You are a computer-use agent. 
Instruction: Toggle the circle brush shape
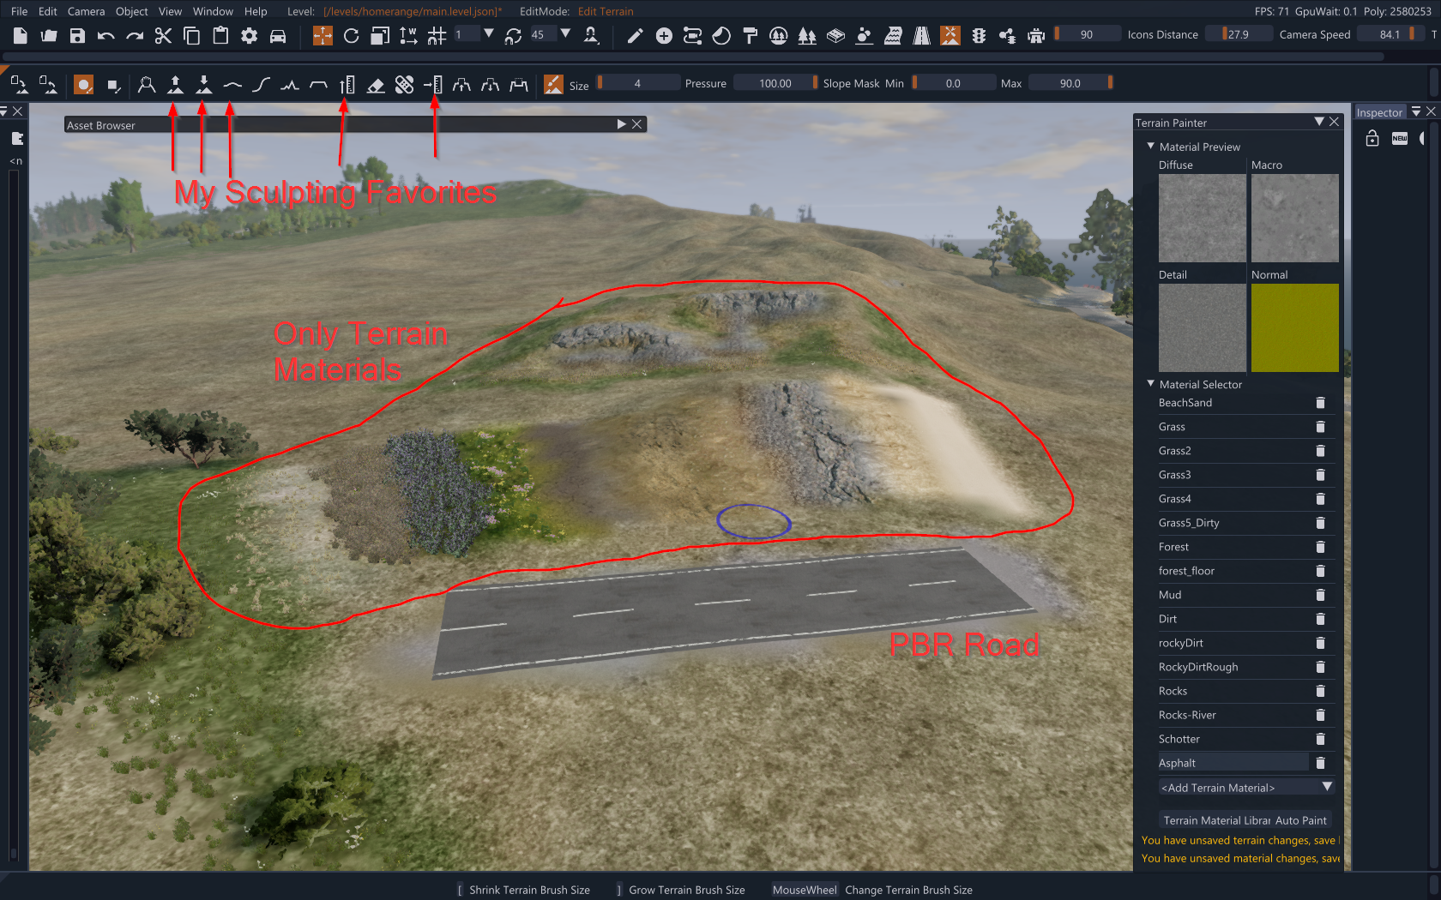point(83,84)
